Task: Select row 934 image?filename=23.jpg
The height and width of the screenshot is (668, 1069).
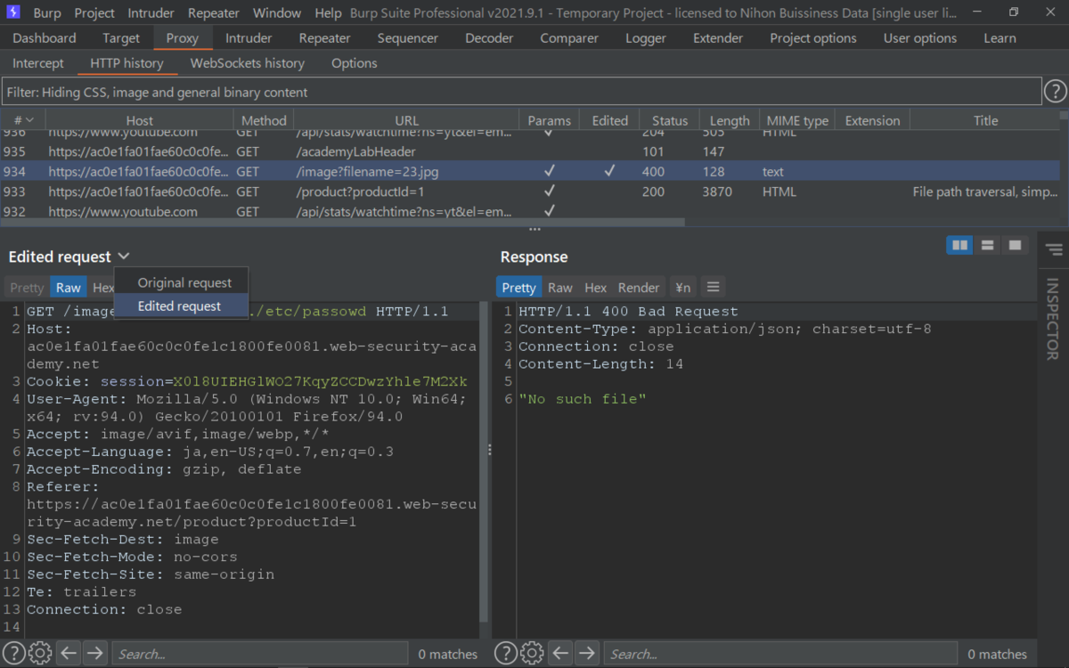Action: click(x=530, y=171)
